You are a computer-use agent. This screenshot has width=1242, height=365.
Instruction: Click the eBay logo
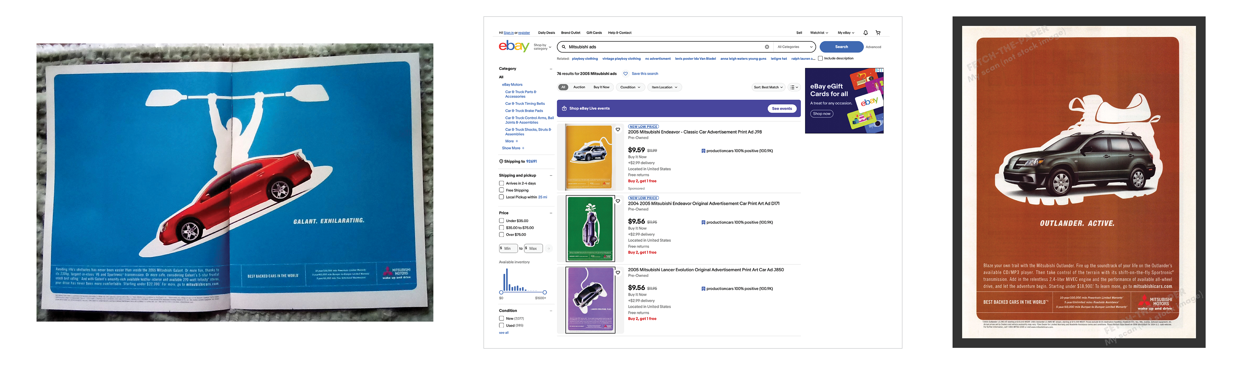point(514,46)
